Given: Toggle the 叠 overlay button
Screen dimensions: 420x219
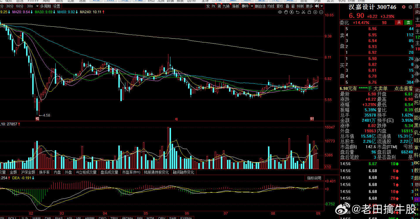Looking at the screenshot, I should pos(287,6).
